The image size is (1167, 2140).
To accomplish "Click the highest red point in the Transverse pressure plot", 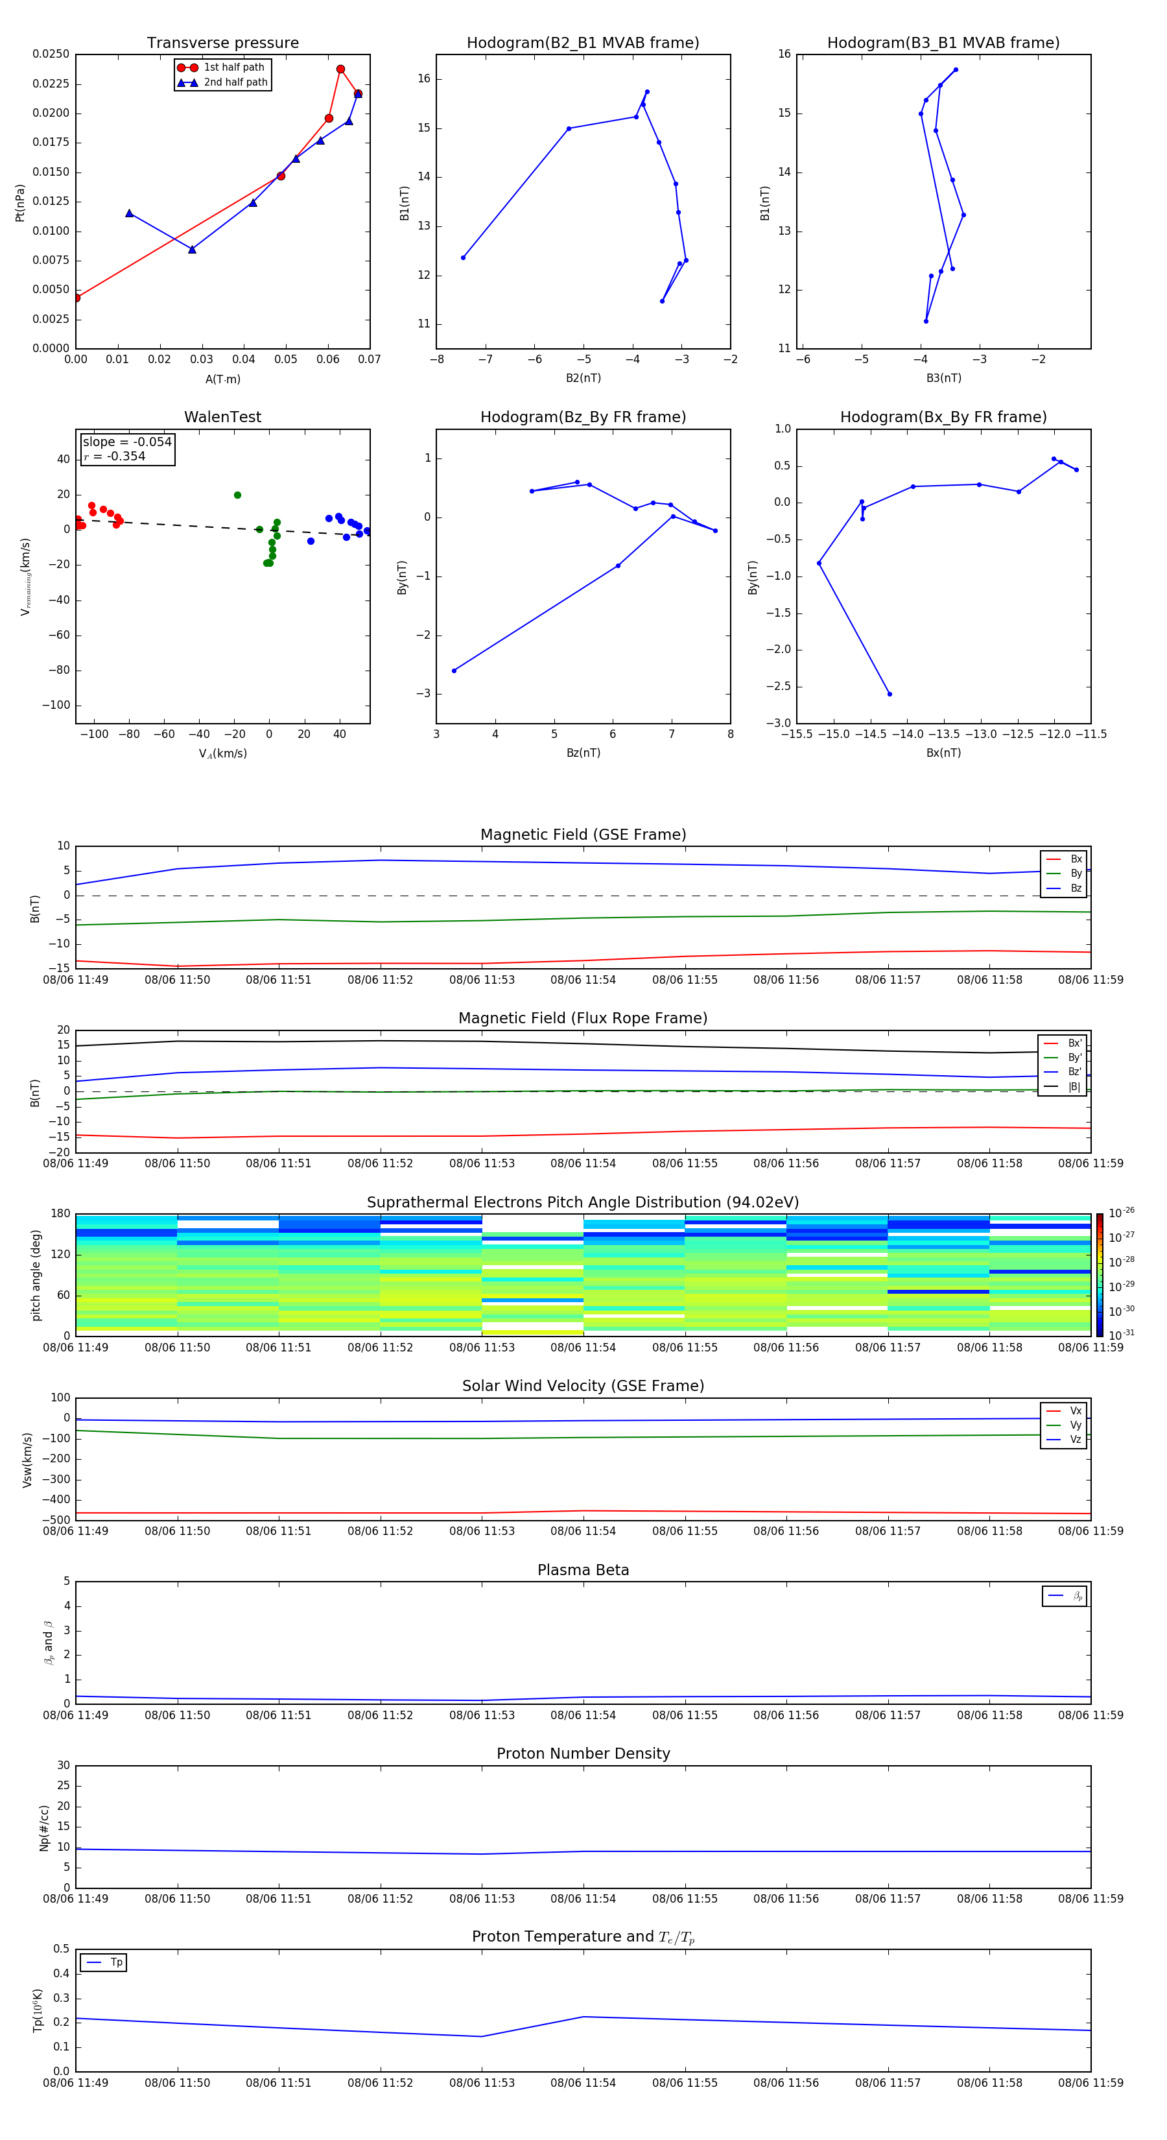I will [x=340, y=70].
